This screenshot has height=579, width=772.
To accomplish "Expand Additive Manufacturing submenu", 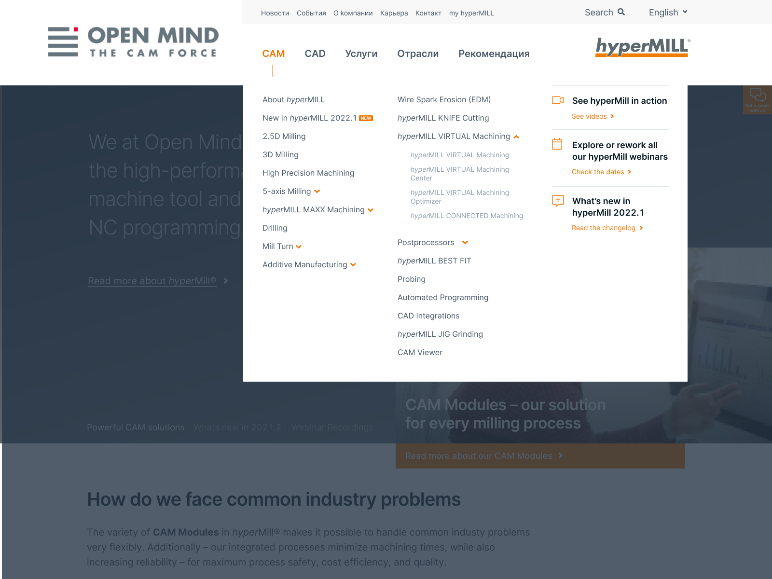I will pyautogui.click(x=353, y=265).
